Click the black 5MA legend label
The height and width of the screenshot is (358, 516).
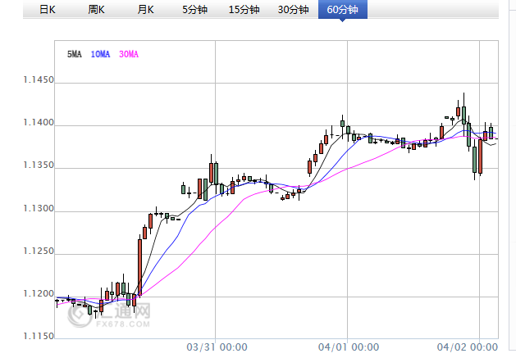[74, 54]
